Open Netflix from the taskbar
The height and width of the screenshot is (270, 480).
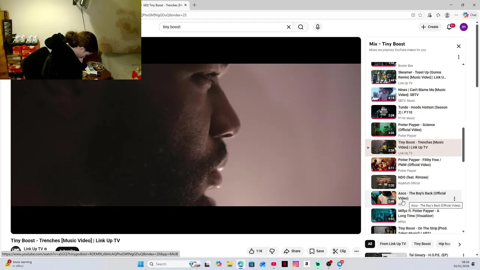click(x=285, y=264)
